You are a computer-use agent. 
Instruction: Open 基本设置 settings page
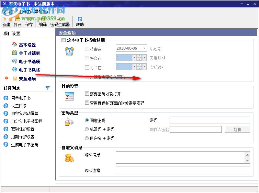pos(27,45)
